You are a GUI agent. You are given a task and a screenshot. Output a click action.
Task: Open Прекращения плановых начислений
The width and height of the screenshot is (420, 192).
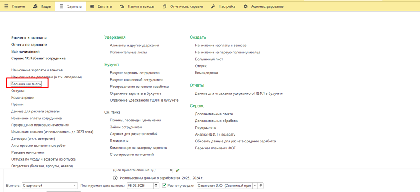coord(41,125)
